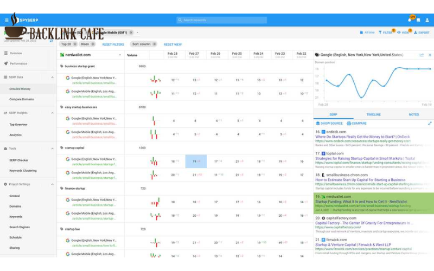Click the Volume column header

(132, 55)
